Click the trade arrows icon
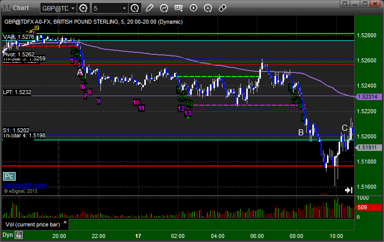384x242 pixels. 223,8
